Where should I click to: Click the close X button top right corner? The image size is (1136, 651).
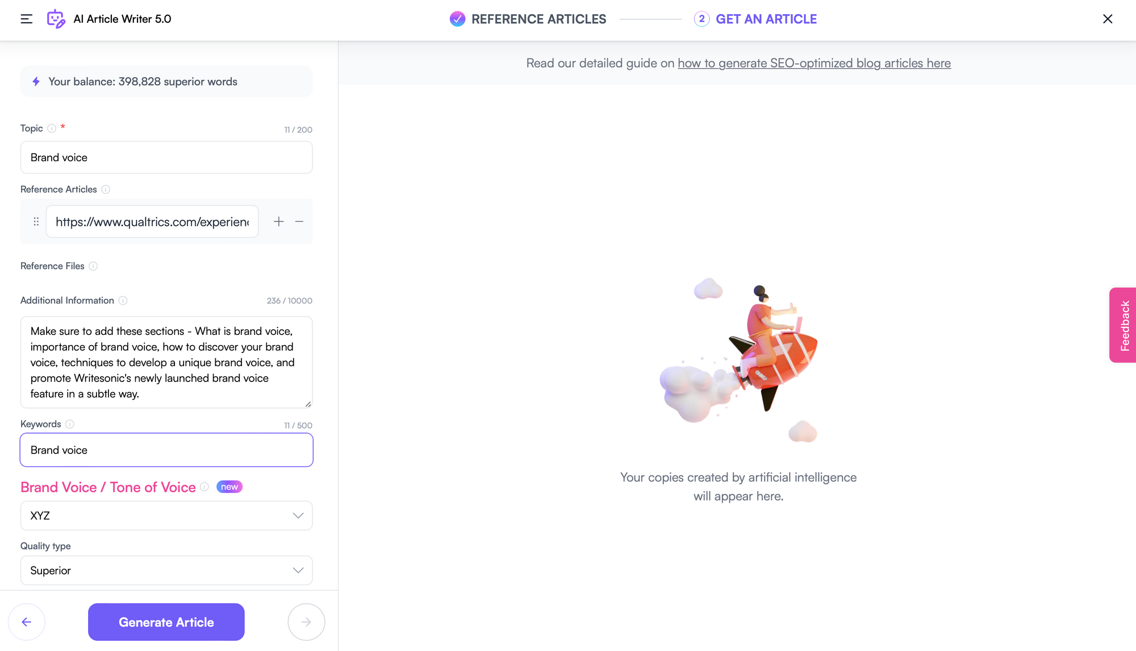click(1108, 19)
